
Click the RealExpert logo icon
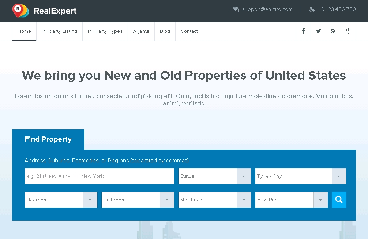point(20,11)
